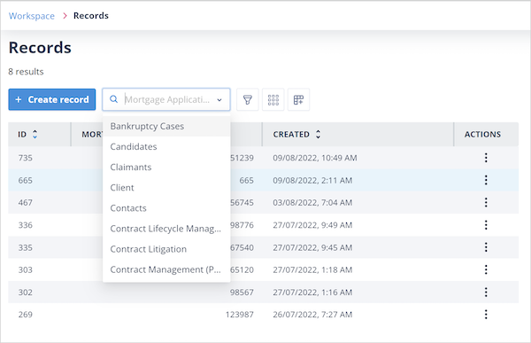The width and height of the screenshot is (531, 343).
Task: Select record ID 735
Action: click(x=26, y=158)
